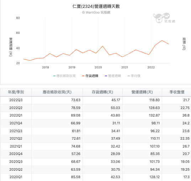Toggle the 營運週轉 legend series

coord(113,76)
